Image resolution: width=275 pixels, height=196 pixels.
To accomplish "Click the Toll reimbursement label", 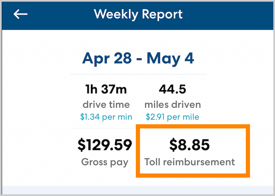I will pos(190,162).
